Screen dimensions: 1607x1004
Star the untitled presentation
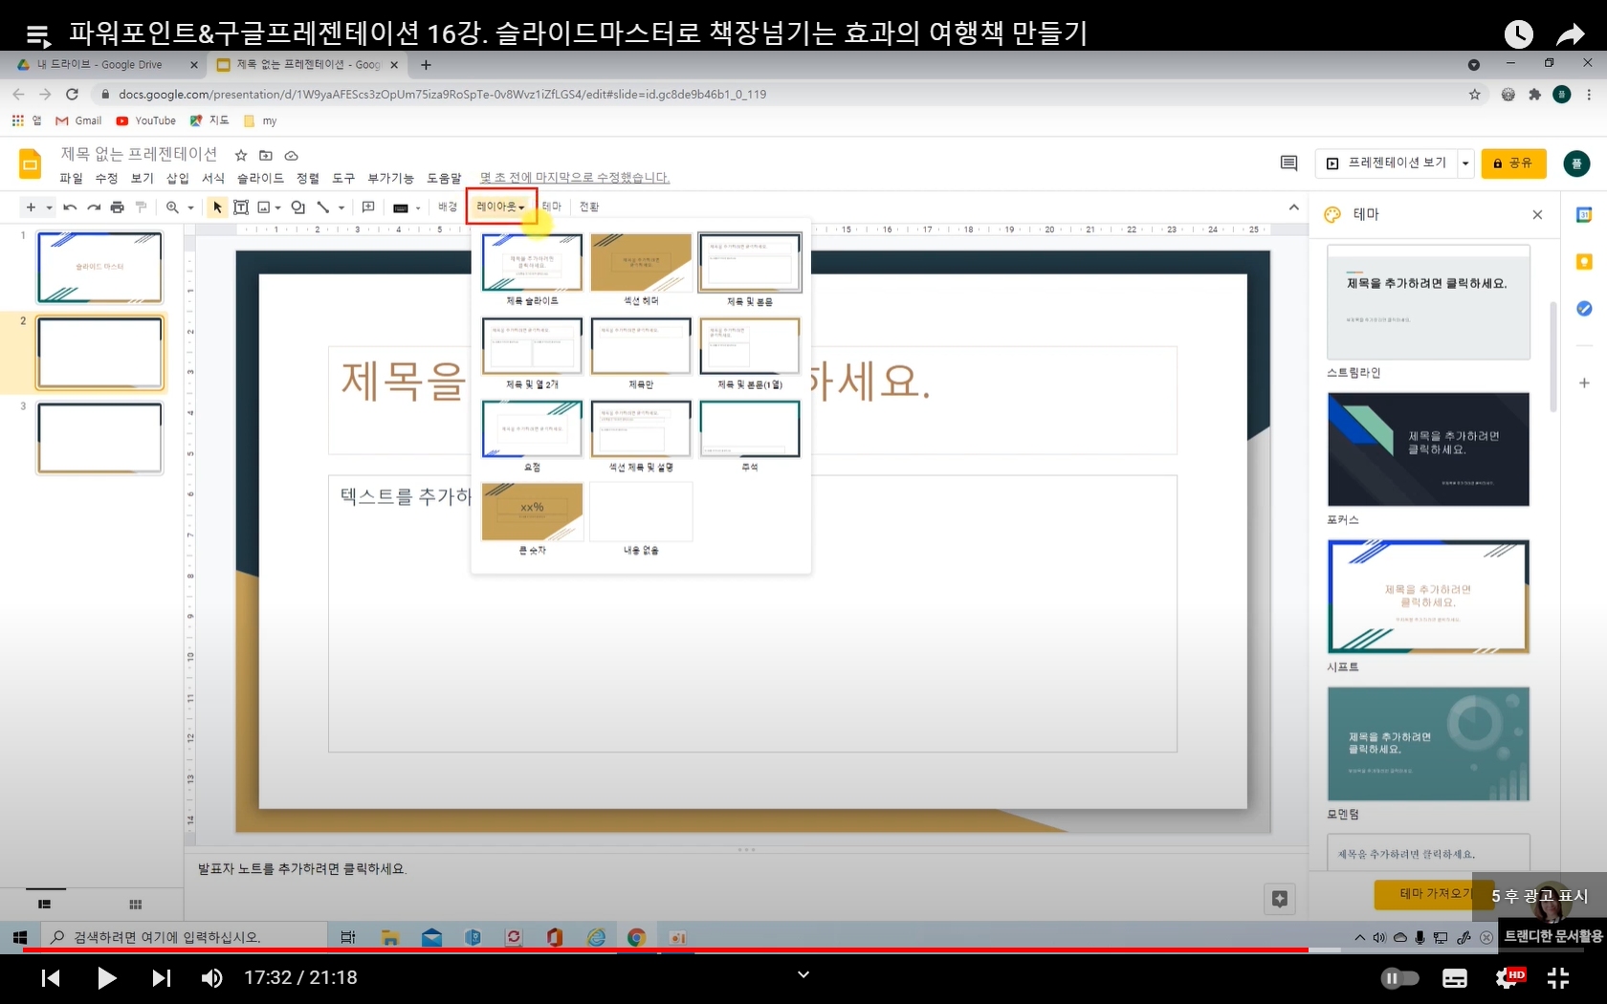[241, 155]
